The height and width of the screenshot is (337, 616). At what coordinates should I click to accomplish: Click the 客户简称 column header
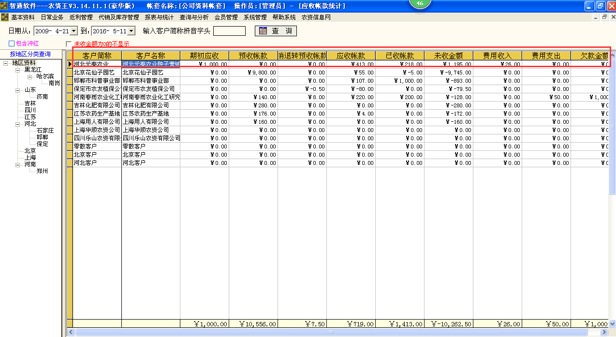97,56
